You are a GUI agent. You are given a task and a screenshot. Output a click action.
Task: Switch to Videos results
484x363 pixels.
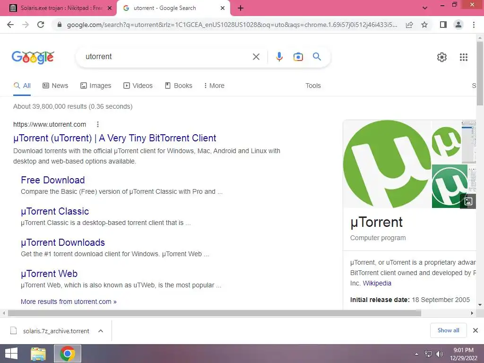coord(138,86)
